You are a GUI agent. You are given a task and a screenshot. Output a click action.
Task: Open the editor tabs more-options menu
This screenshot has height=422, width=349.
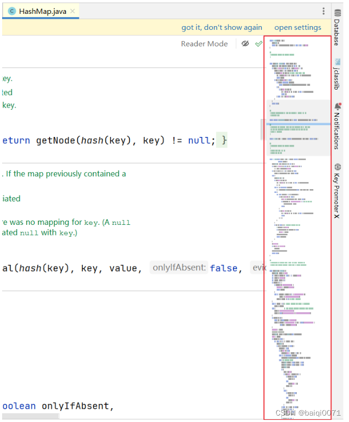[323, 11]
